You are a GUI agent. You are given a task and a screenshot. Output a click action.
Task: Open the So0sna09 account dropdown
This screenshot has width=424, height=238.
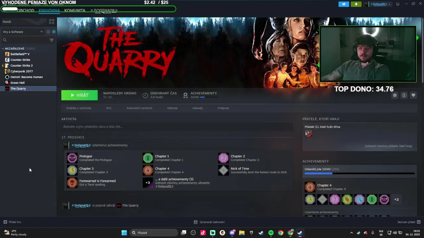point(380,4)
